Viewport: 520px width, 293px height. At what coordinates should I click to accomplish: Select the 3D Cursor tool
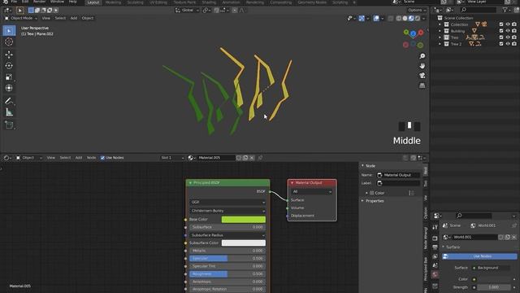(x=9, y=42)
